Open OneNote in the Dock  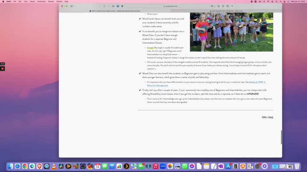pyautogui.click(x=221, y=166)
